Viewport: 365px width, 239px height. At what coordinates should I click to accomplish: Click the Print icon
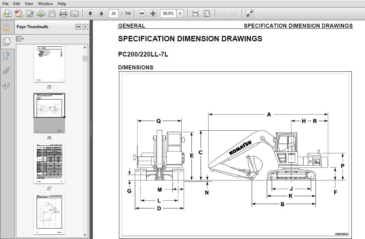tap(63, 14)
